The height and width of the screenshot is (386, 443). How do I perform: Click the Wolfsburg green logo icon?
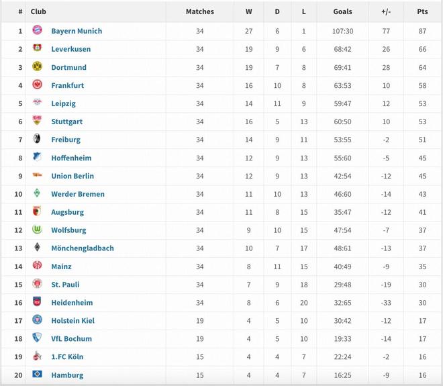click(37, 230)
